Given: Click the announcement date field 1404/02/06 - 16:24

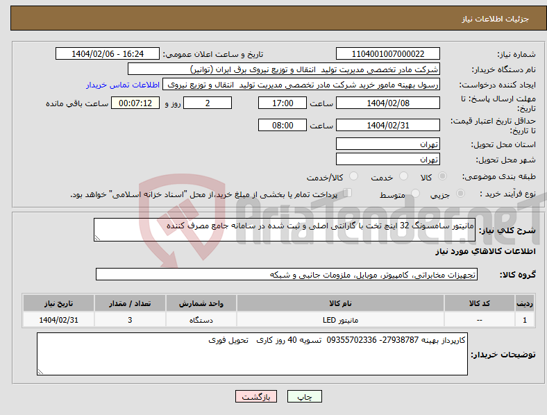Looking at the screenshot, I should (x=108, y=54).
